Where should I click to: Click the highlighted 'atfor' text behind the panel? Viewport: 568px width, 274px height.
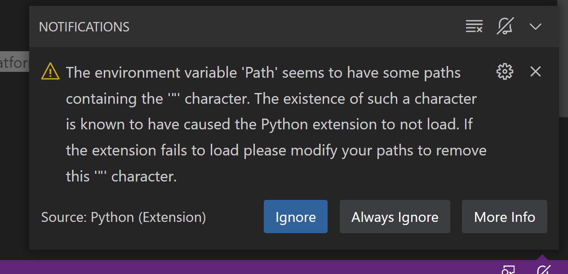point(14,62)
